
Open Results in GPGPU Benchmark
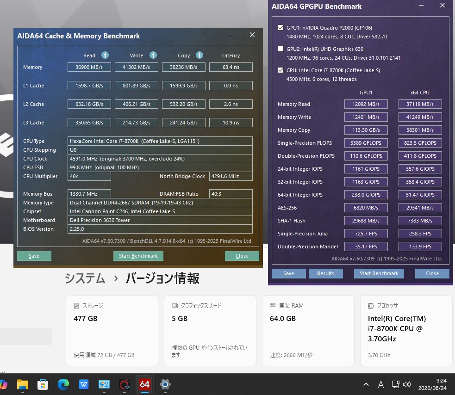point(325,273)
